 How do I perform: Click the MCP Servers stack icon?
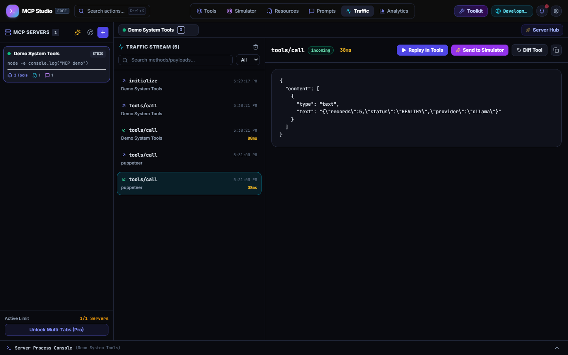[8, 32]
